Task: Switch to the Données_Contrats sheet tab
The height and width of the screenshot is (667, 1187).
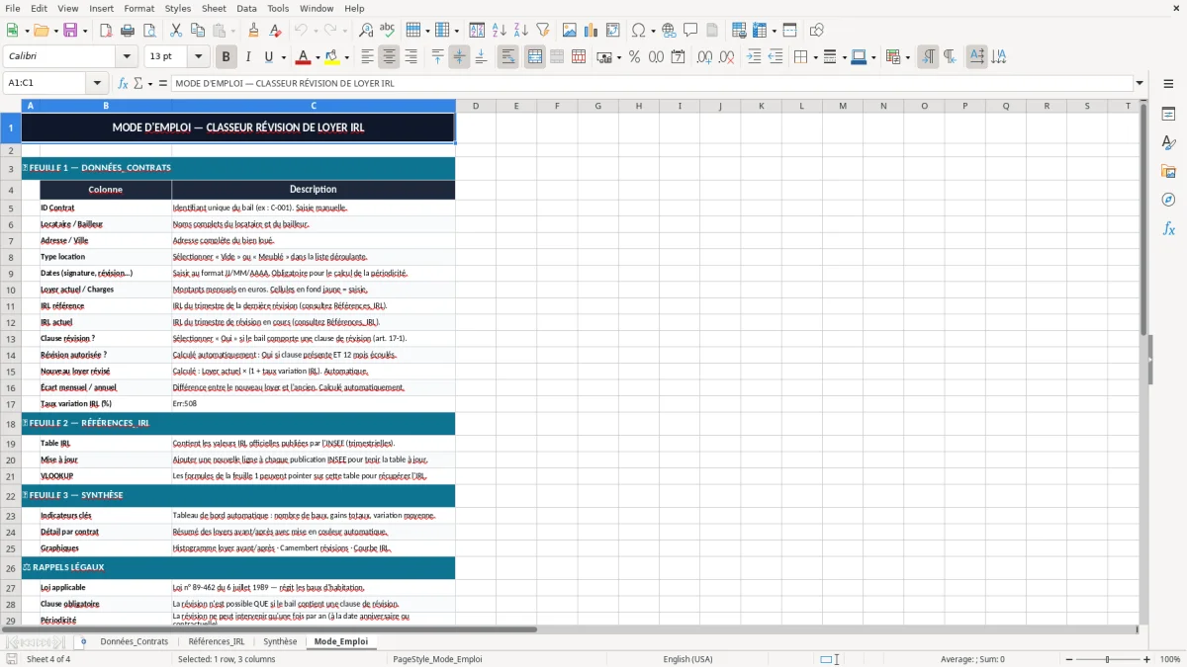Action: coord(134,641)
